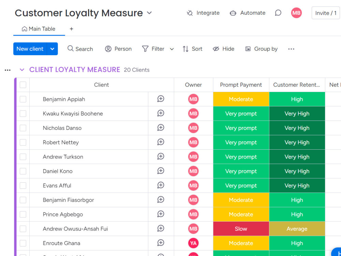Click the Owner column header

pos(193,85)
